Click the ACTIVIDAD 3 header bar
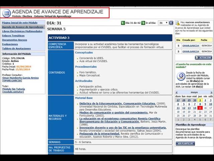Viewport: 214px width, 161px height. (110, 38)
